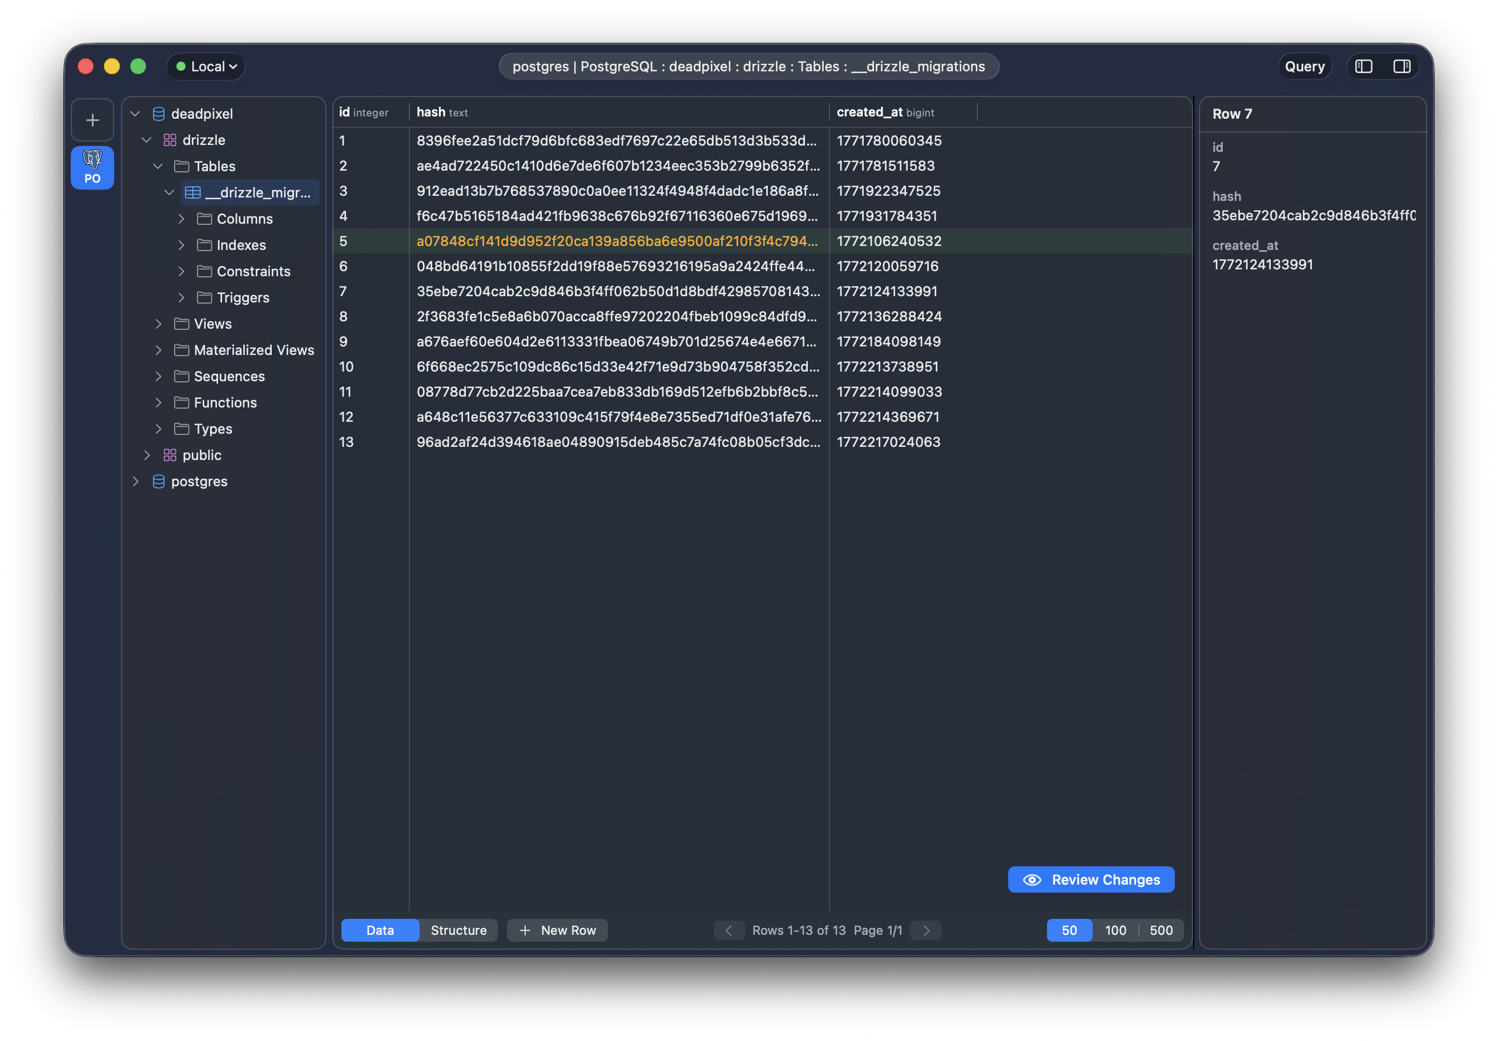Select the highlighted orange hash in row 5
The image size is (1498, 1041).
pyautogui.click(x=617, y=241)
